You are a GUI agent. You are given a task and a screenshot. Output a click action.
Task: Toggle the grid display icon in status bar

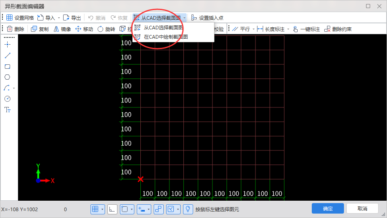click(95, 210)
